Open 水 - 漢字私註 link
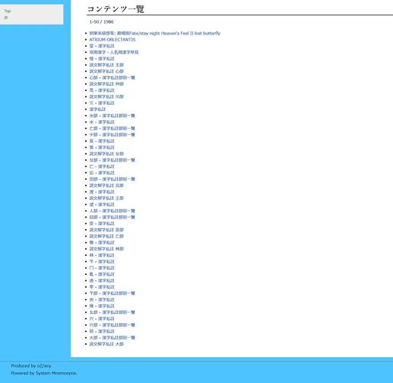 point(102,122)
